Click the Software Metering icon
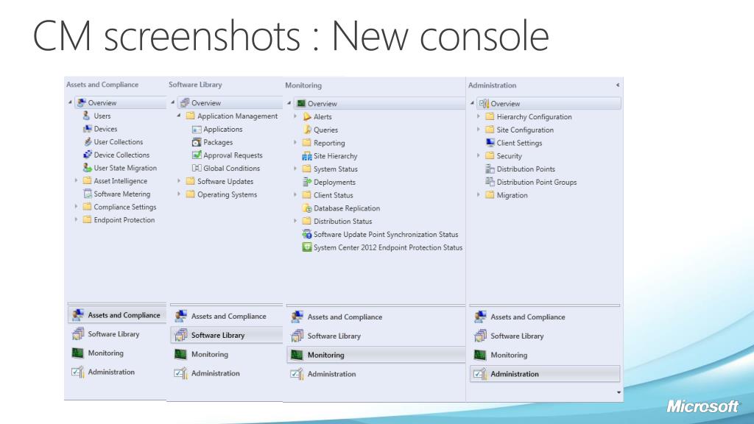754x424 pixels. click(87, 194)
